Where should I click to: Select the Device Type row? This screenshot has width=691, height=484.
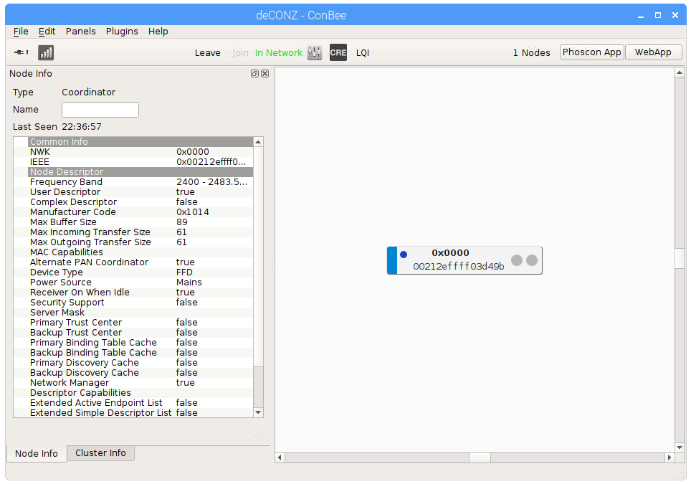tap(133, 272)
